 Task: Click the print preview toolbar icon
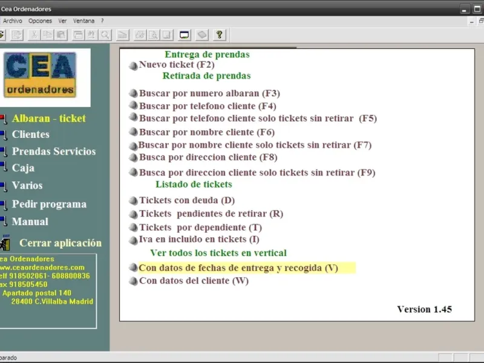coord(153,35)
